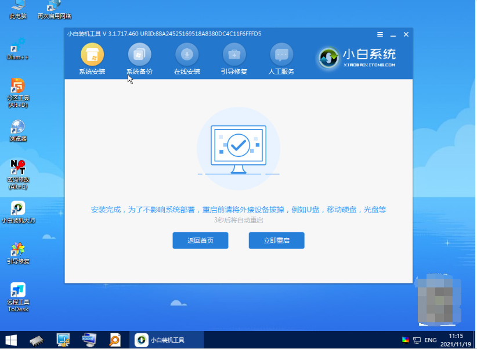Open the 引导修复 (Boot Repair) tool in toolbar
477x349 pixels.
pyautogui.click(x=234, y=57)
